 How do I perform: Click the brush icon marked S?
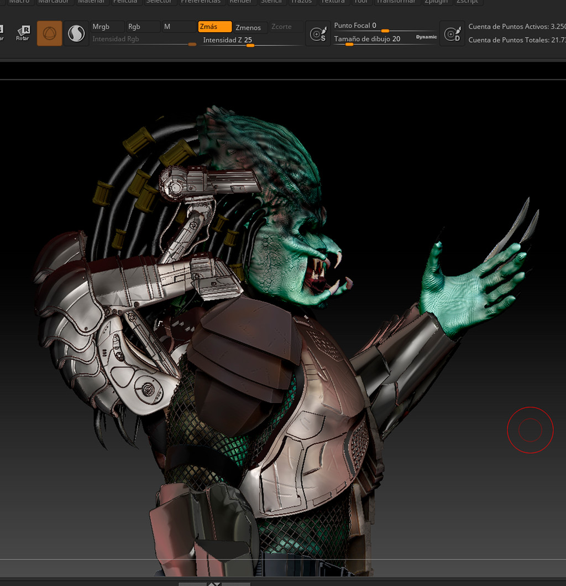click(318, 34)
